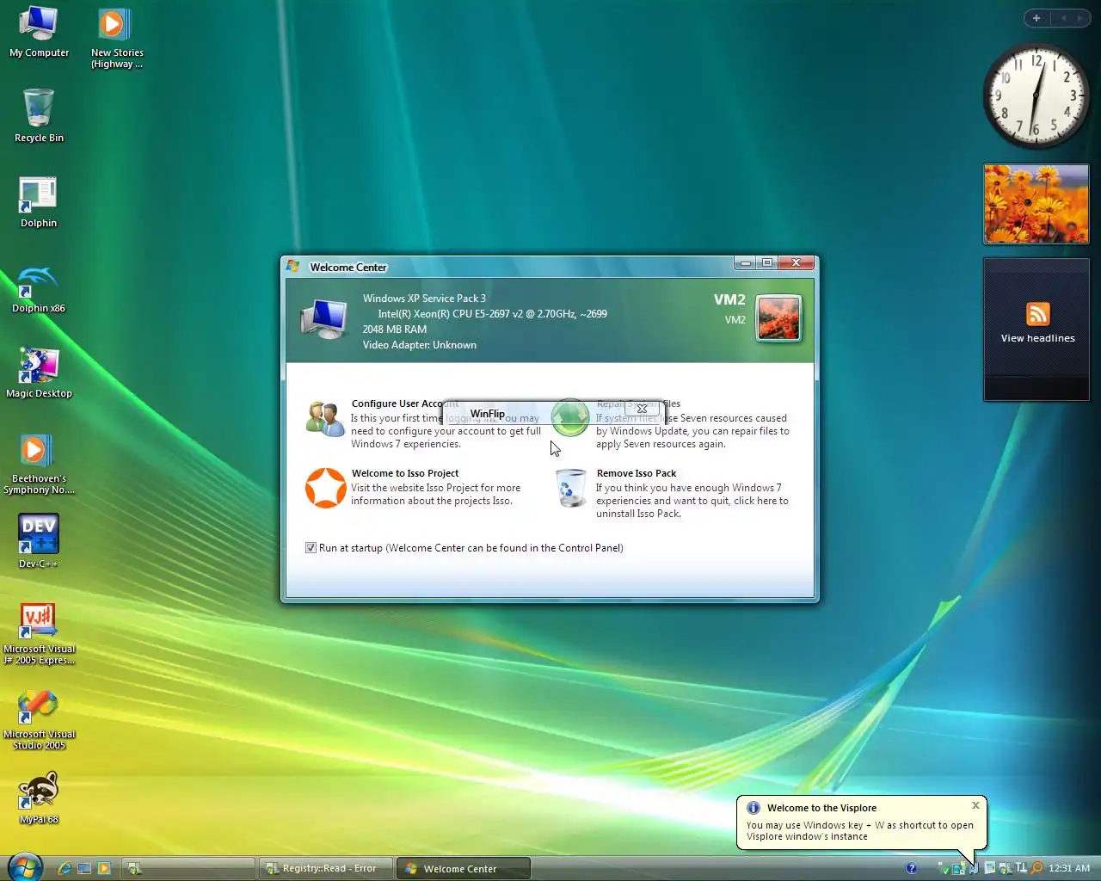
Task: Click the sidebar next-page arrow
Action: click(1079, 18)
